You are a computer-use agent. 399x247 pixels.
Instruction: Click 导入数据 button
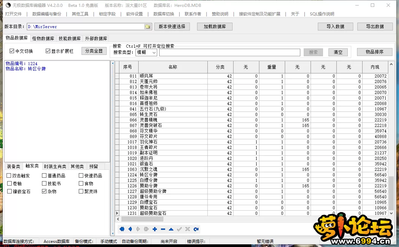point(335,26)
